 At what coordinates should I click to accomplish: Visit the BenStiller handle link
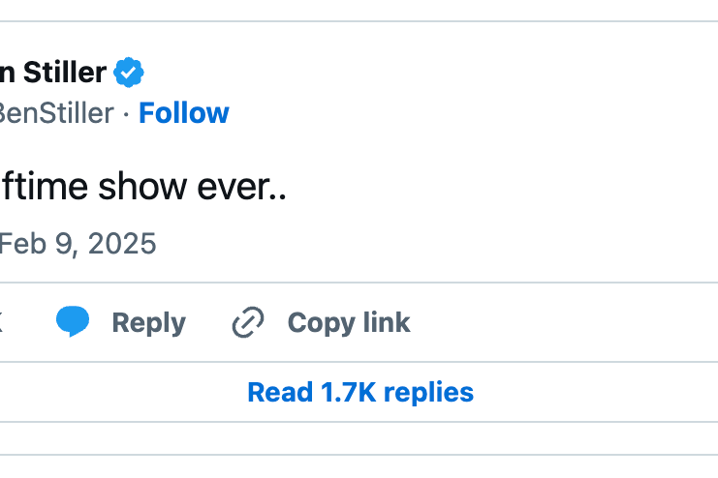[57, 113]
